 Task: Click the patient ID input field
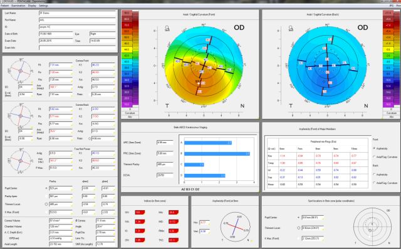pyautogui.click(x=77, y=26)
